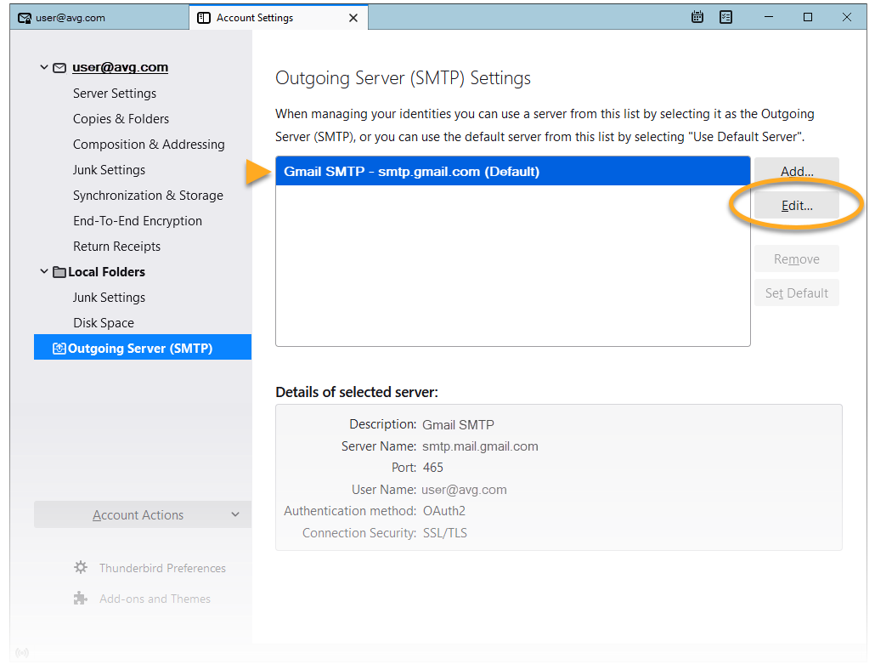Open the tasks icon in tab bar
875x670 pixels.
(x=725, y=17)
